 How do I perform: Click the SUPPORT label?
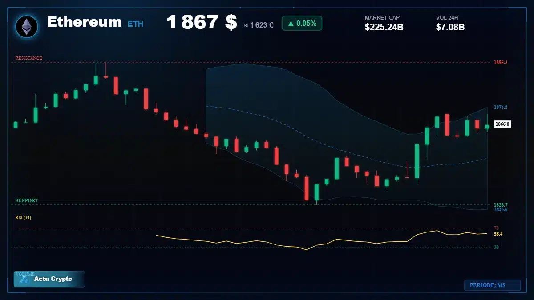27,201
